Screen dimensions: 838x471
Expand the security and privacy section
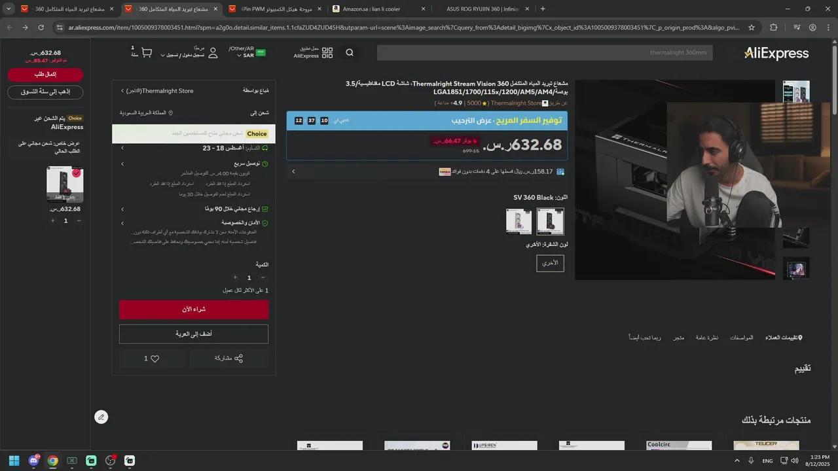[x=122, y=222]
